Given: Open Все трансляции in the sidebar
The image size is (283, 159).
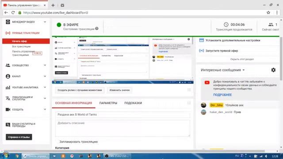Looking at the screenshot, I should pos(21,46).
